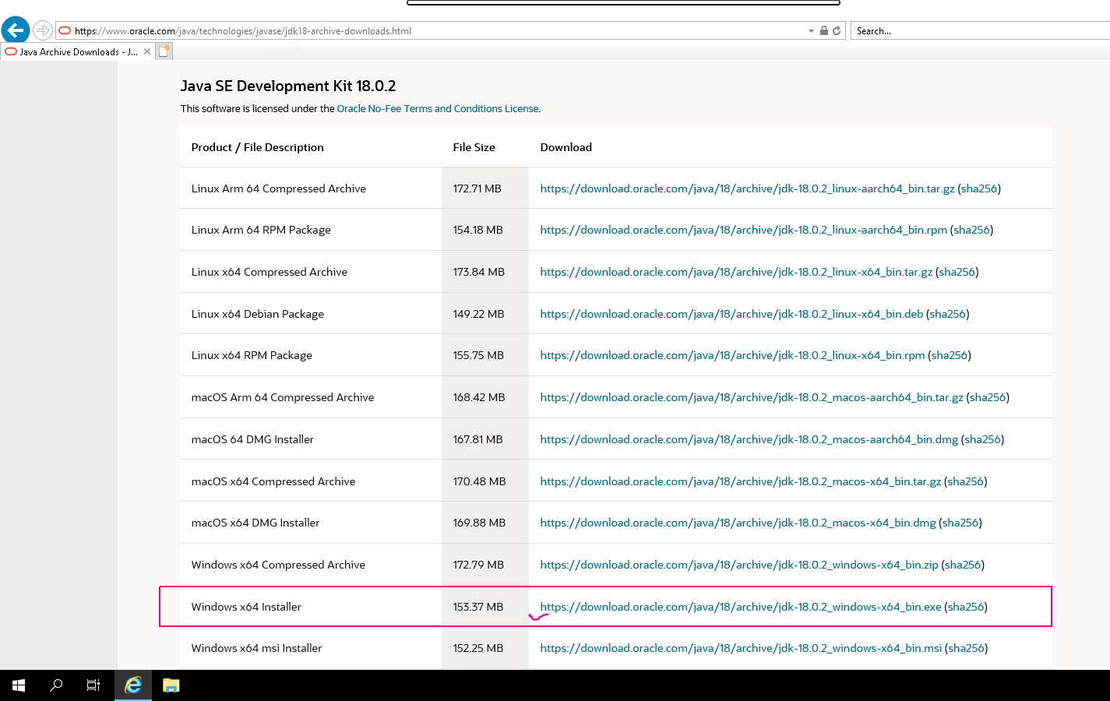Select 'Linux Arm 64 RPM Package' cell
Screen dimensions: 1110x701
point(261,230)
